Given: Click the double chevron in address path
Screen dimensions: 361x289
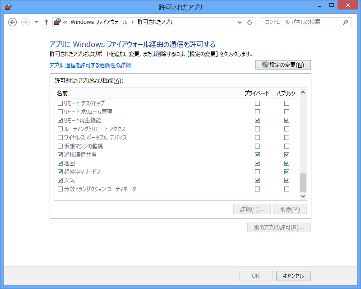Looking at the screenshot, I should coord(65,22).
